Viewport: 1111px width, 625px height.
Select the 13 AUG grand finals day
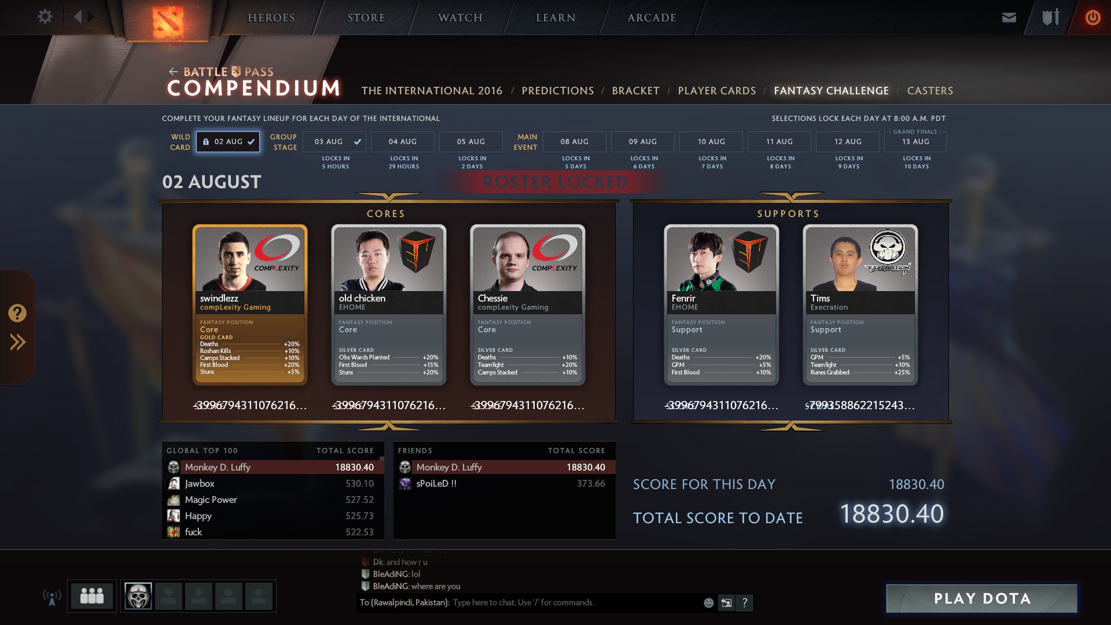tap(915, 142)
